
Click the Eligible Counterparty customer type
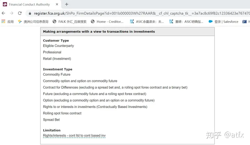pos(58,46)
